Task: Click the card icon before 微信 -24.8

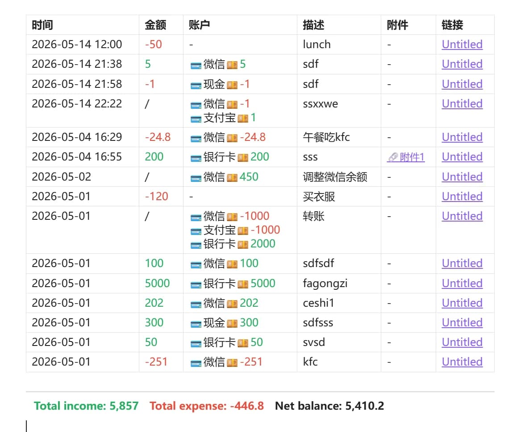Action: 196,138
